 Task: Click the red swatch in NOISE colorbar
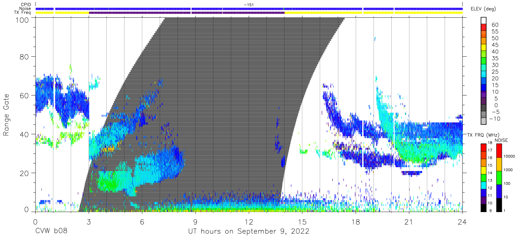498,151
